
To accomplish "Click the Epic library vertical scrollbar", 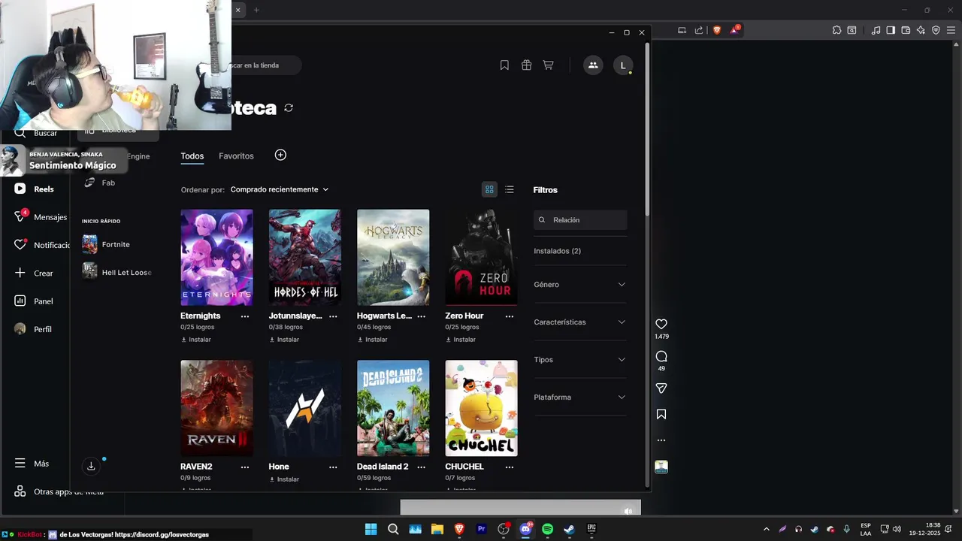I will (647, 128).
